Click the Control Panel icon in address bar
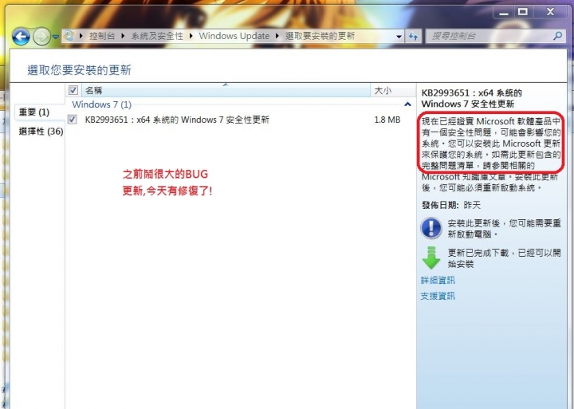 point(69,36)
